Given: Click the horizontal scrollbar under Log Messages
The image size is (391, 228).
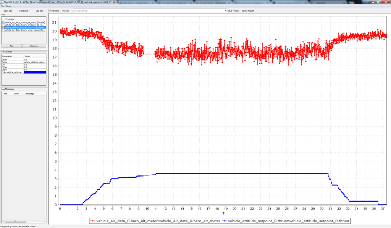Looking at the screenshot, I should pos(15,221).
